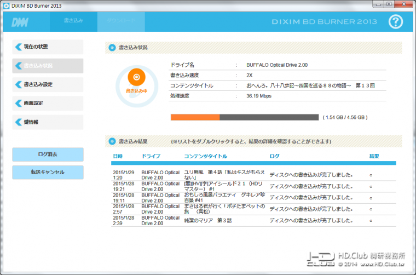Click the DiXiM logo in the header

click(20, 21)
